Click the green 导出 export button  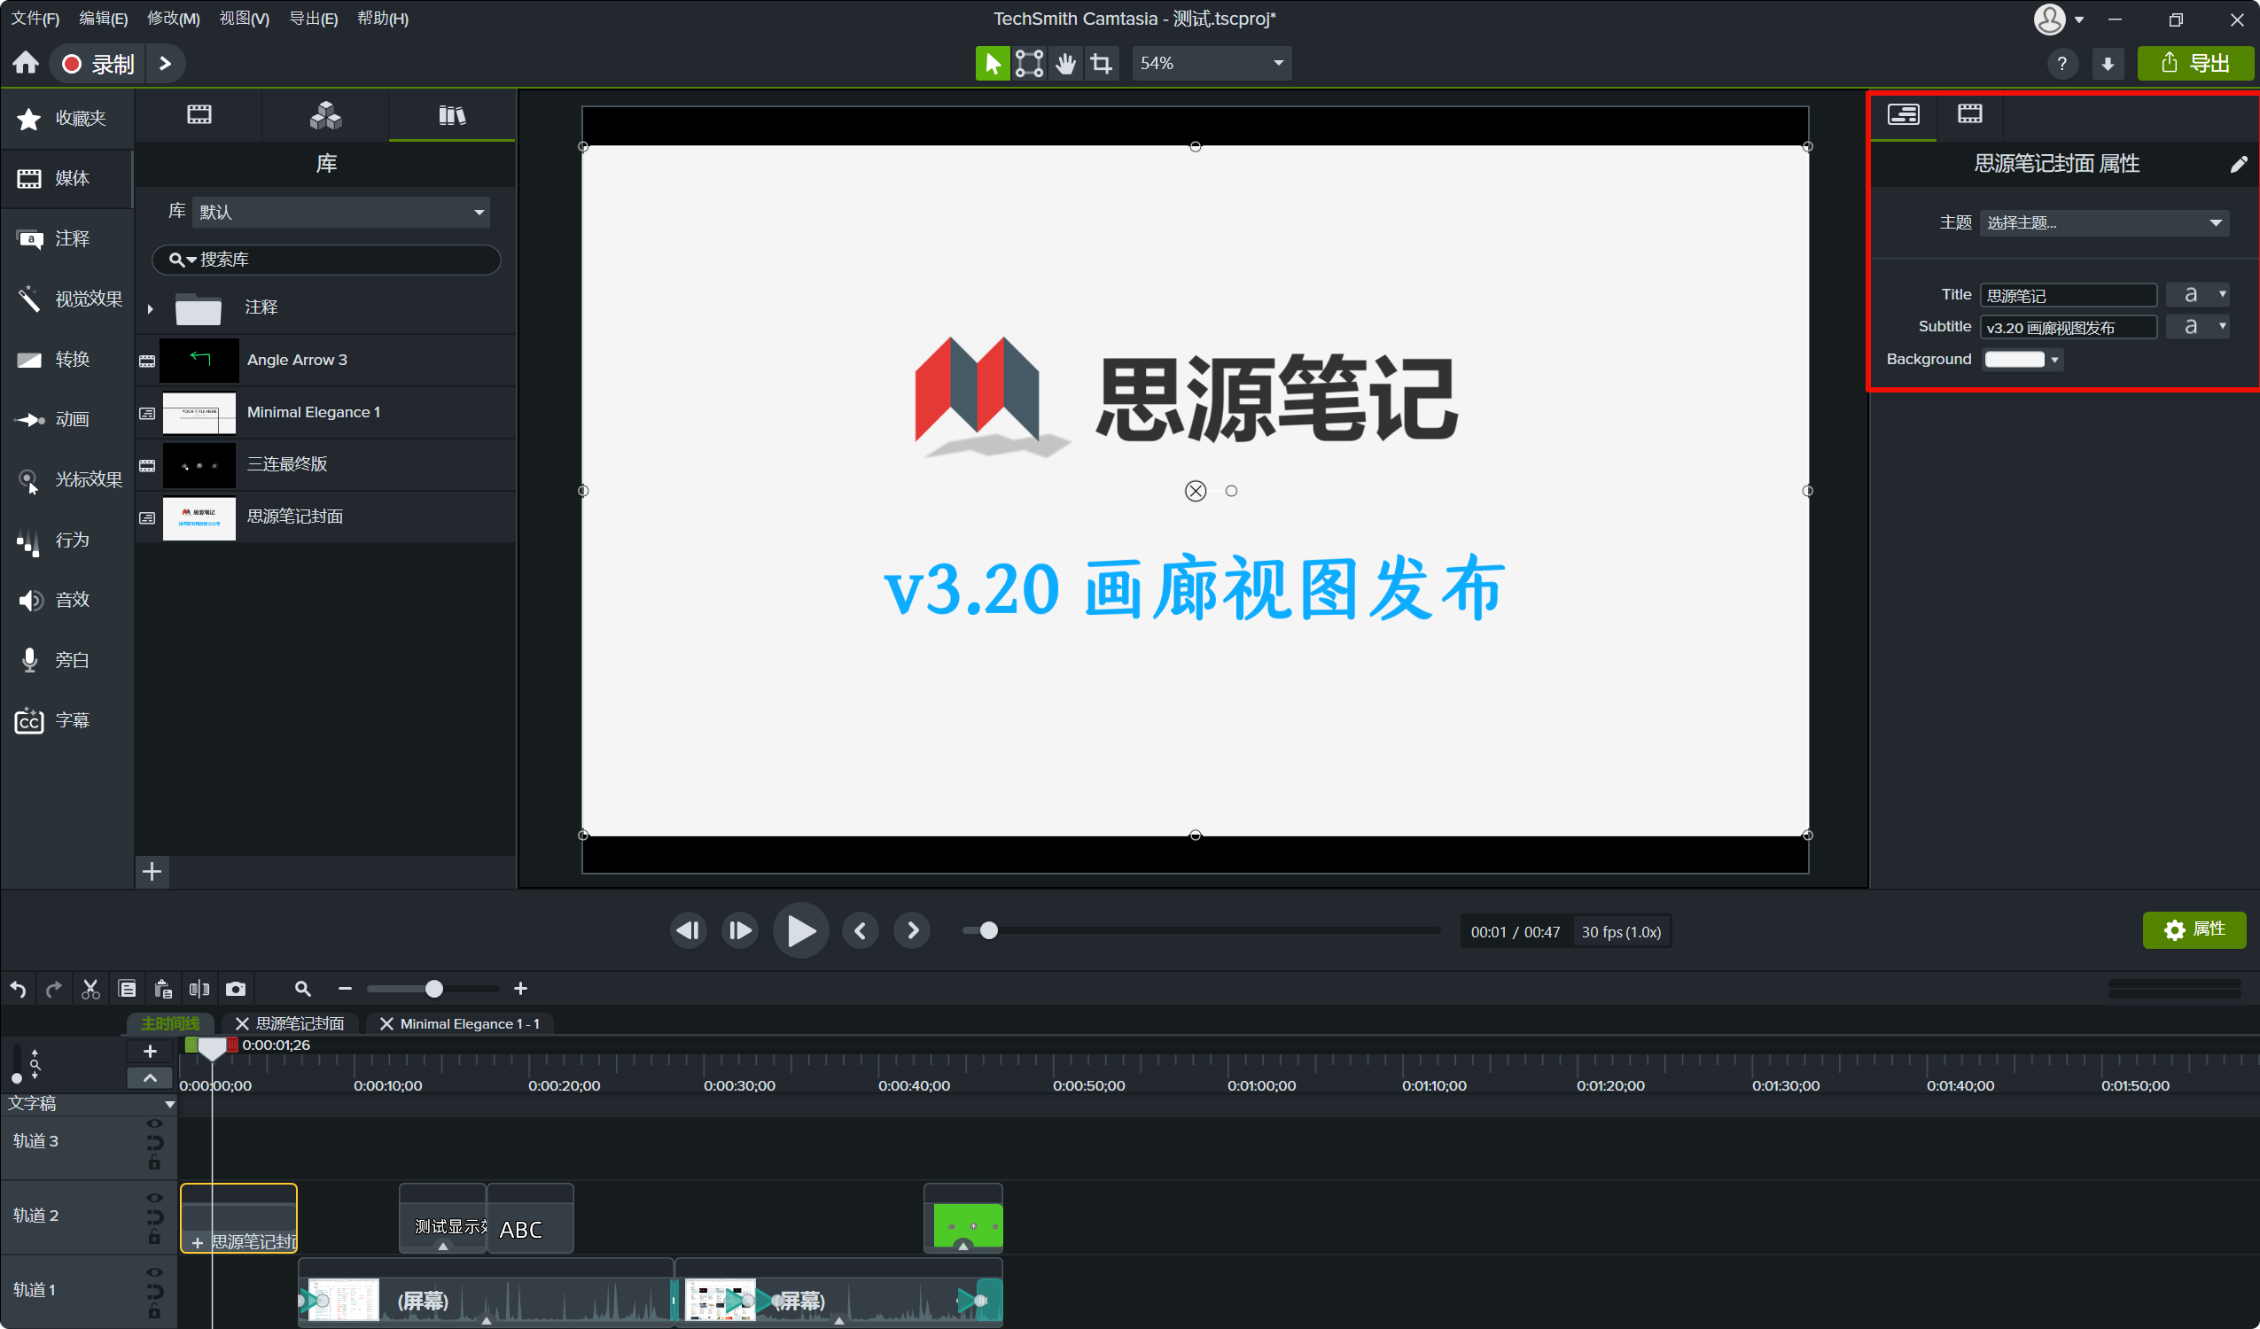point(2194,64)
